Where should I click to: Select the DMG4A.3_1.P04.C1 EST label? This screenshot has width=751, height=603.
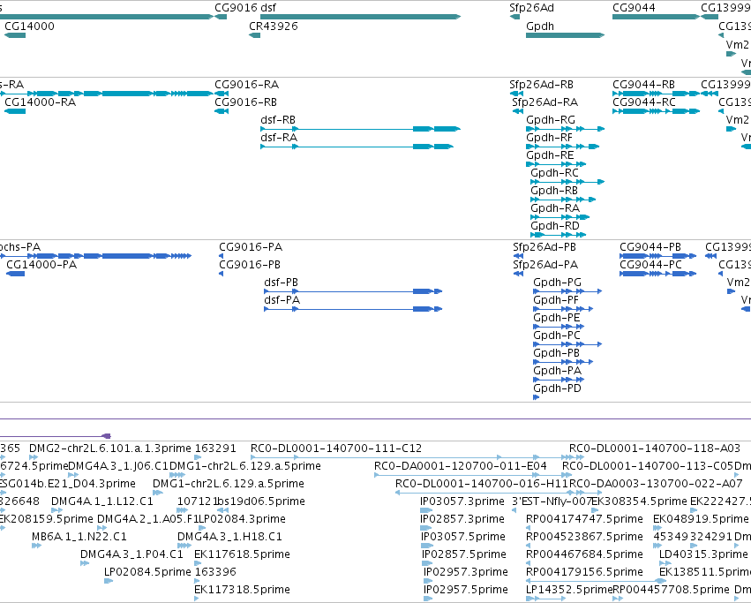(131, 554)
